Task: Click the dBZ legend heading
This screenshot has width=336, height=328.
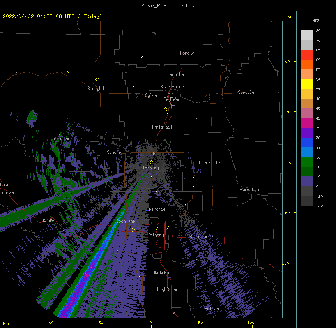Action: (316, 21)
